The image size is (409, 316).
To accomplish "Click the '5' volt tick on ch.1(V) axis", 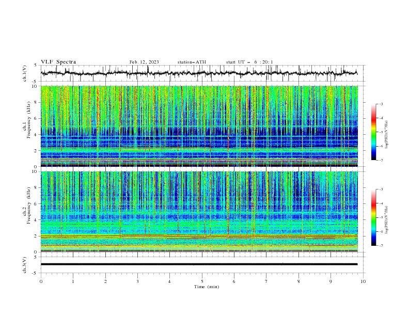I will (x=37, y=65).
